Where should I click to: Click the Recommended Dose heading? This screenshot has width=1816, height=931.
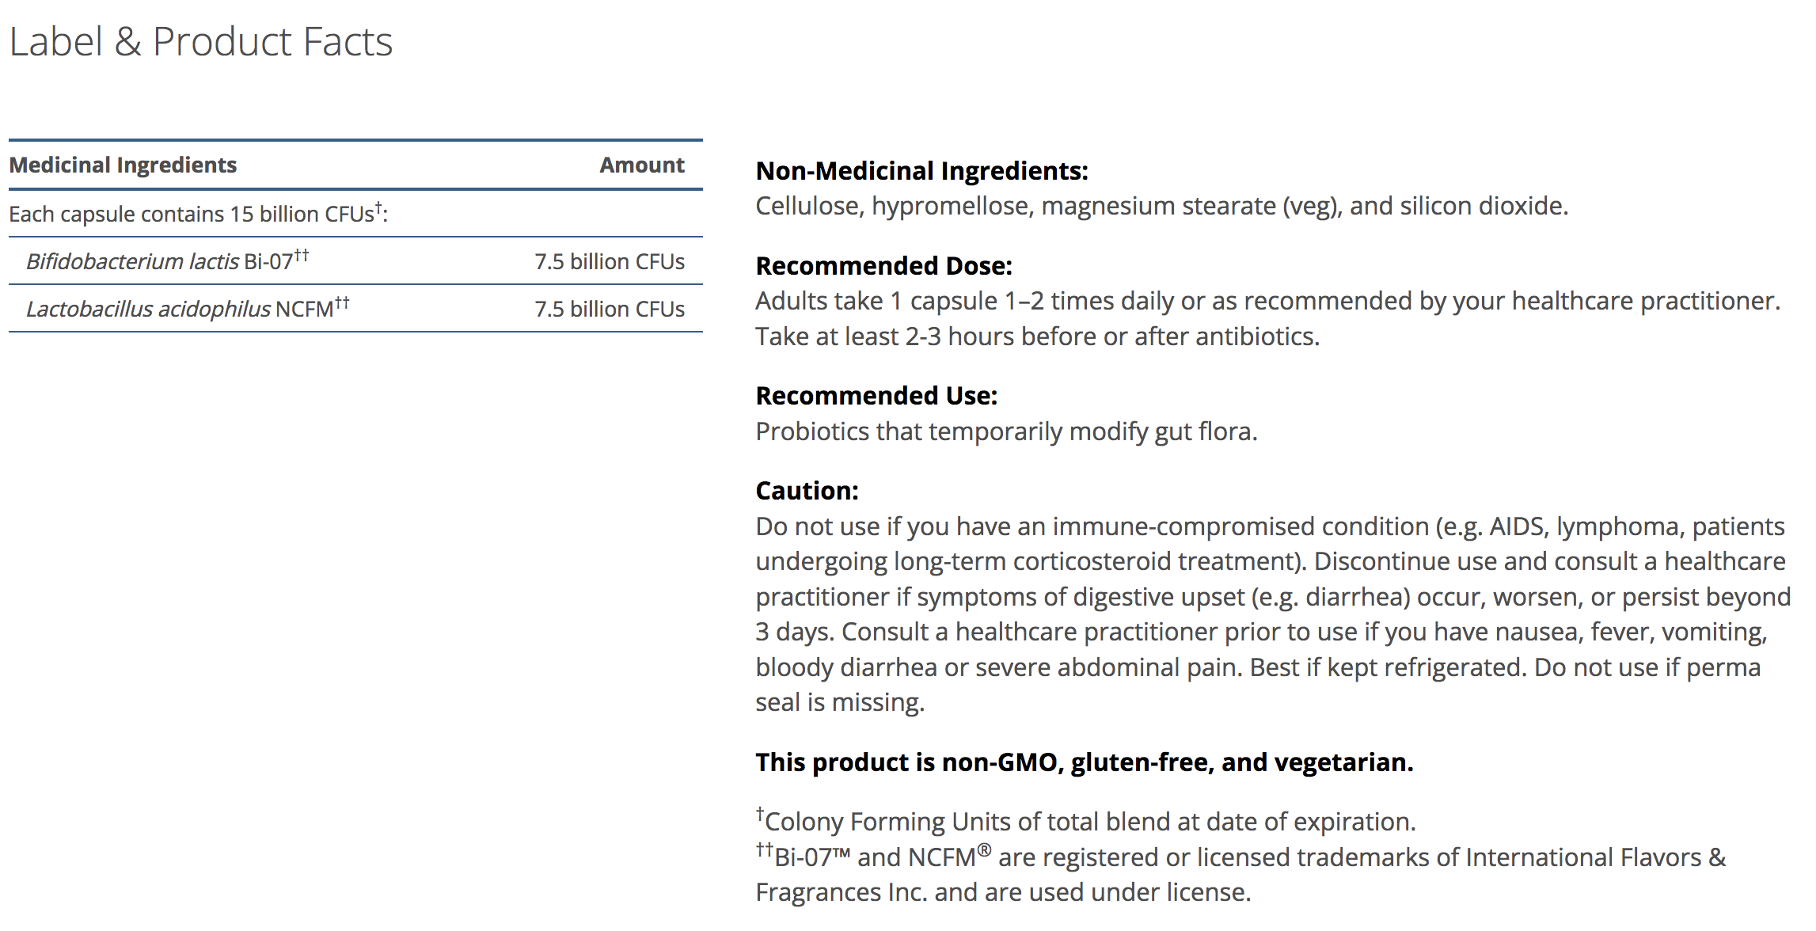tap(883, 266)
